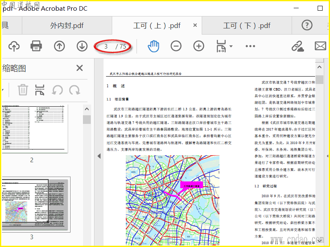Collapse left navigation pane triangle
This screenshot has width=330, height=247.
tap(99, 156)
